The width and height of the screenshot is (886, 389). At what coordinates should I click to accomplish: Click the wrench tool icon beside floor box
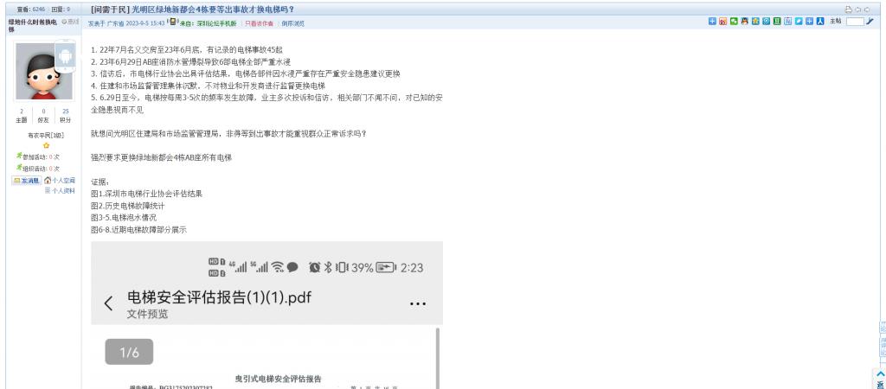(870, 21)
